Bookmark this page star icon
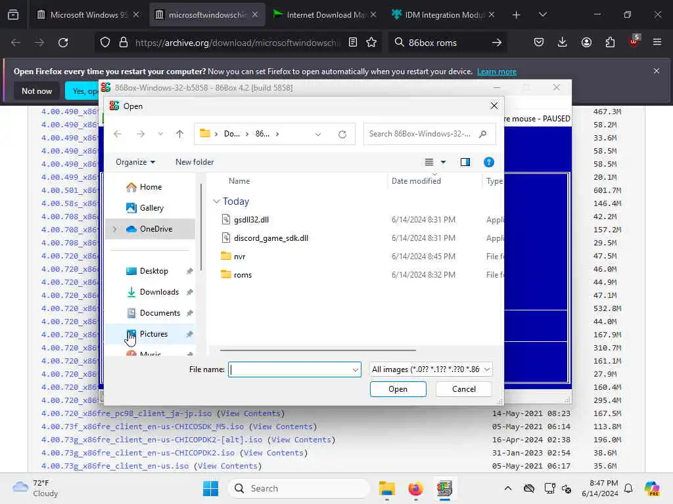 (371, 43)
